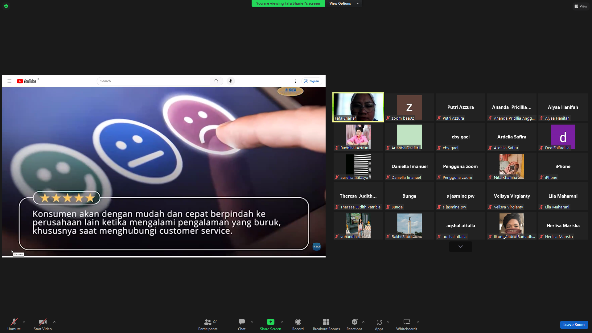Click Arienda Desfitri's participant tile
The image size is (592, 333).
coord(409,137)
